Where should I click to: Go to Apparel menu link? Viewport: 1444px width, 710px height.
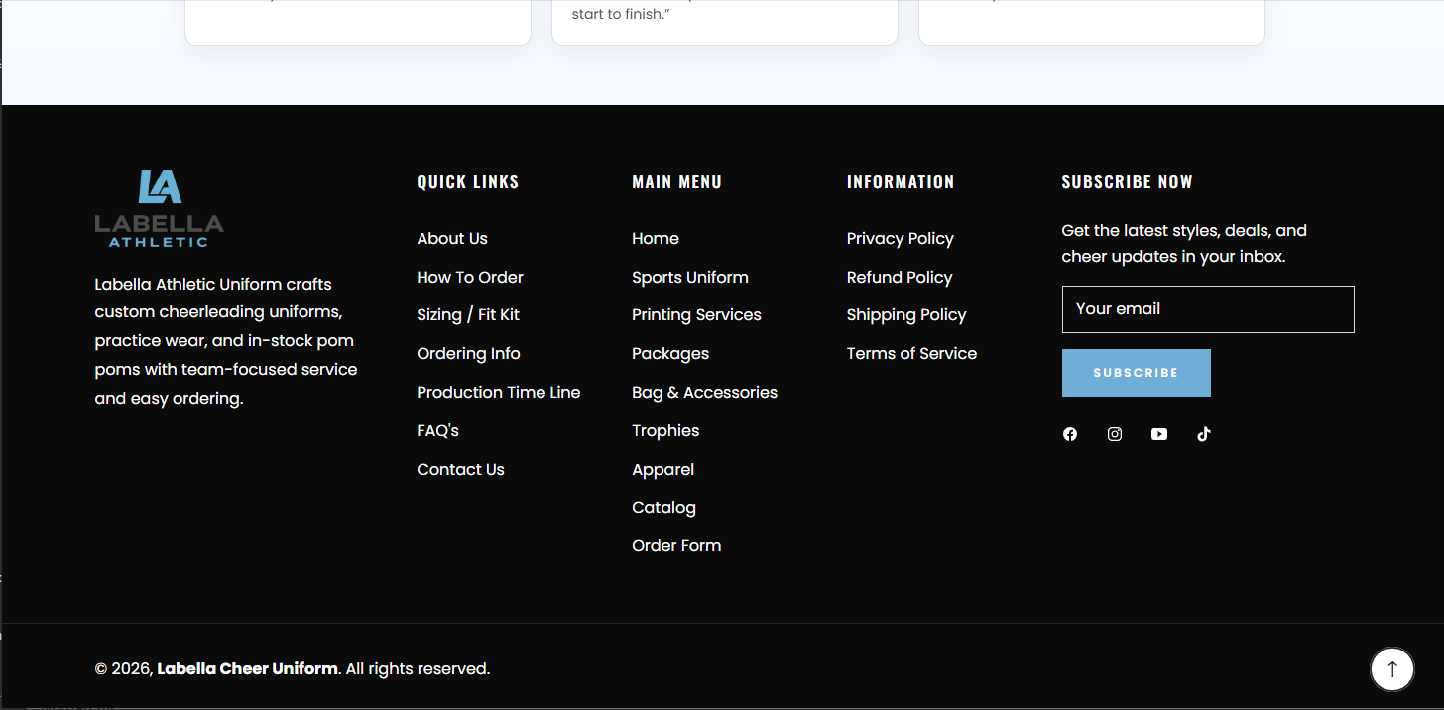(x=663, y=470)
